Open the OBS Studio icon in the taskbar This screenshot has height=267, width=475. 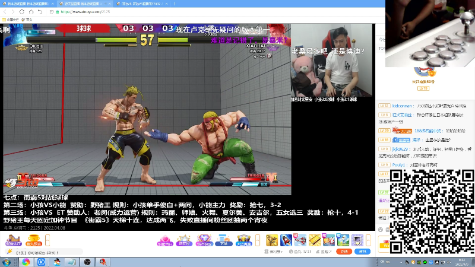pos(87,262)
